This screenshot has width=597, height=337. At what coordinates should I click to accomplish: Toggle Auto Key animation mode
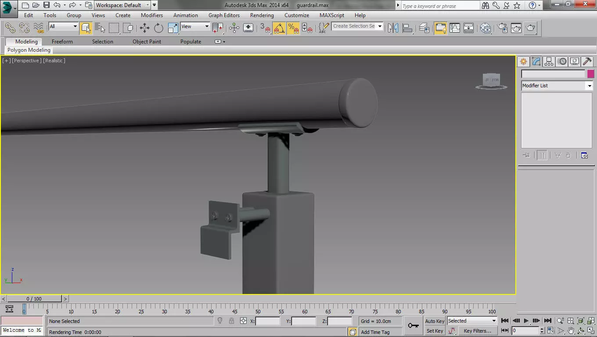[x=435, y=321]
